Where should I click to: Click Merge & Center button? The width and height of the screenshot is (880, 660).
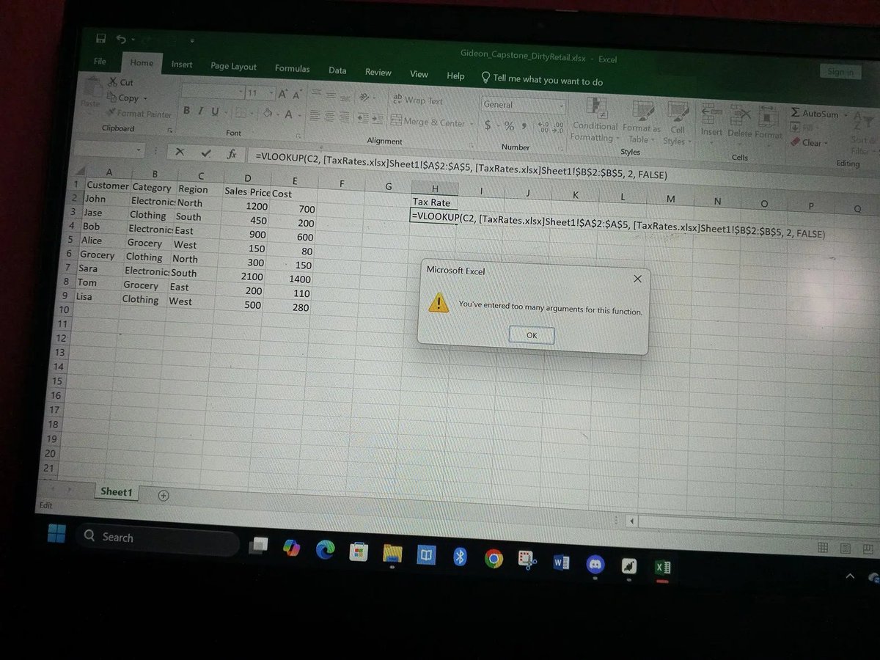428,122
